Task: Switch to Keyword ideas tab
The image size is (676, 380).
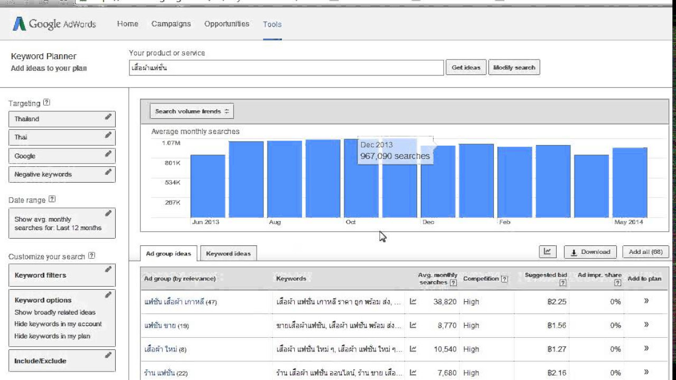Action: point(228,254)
